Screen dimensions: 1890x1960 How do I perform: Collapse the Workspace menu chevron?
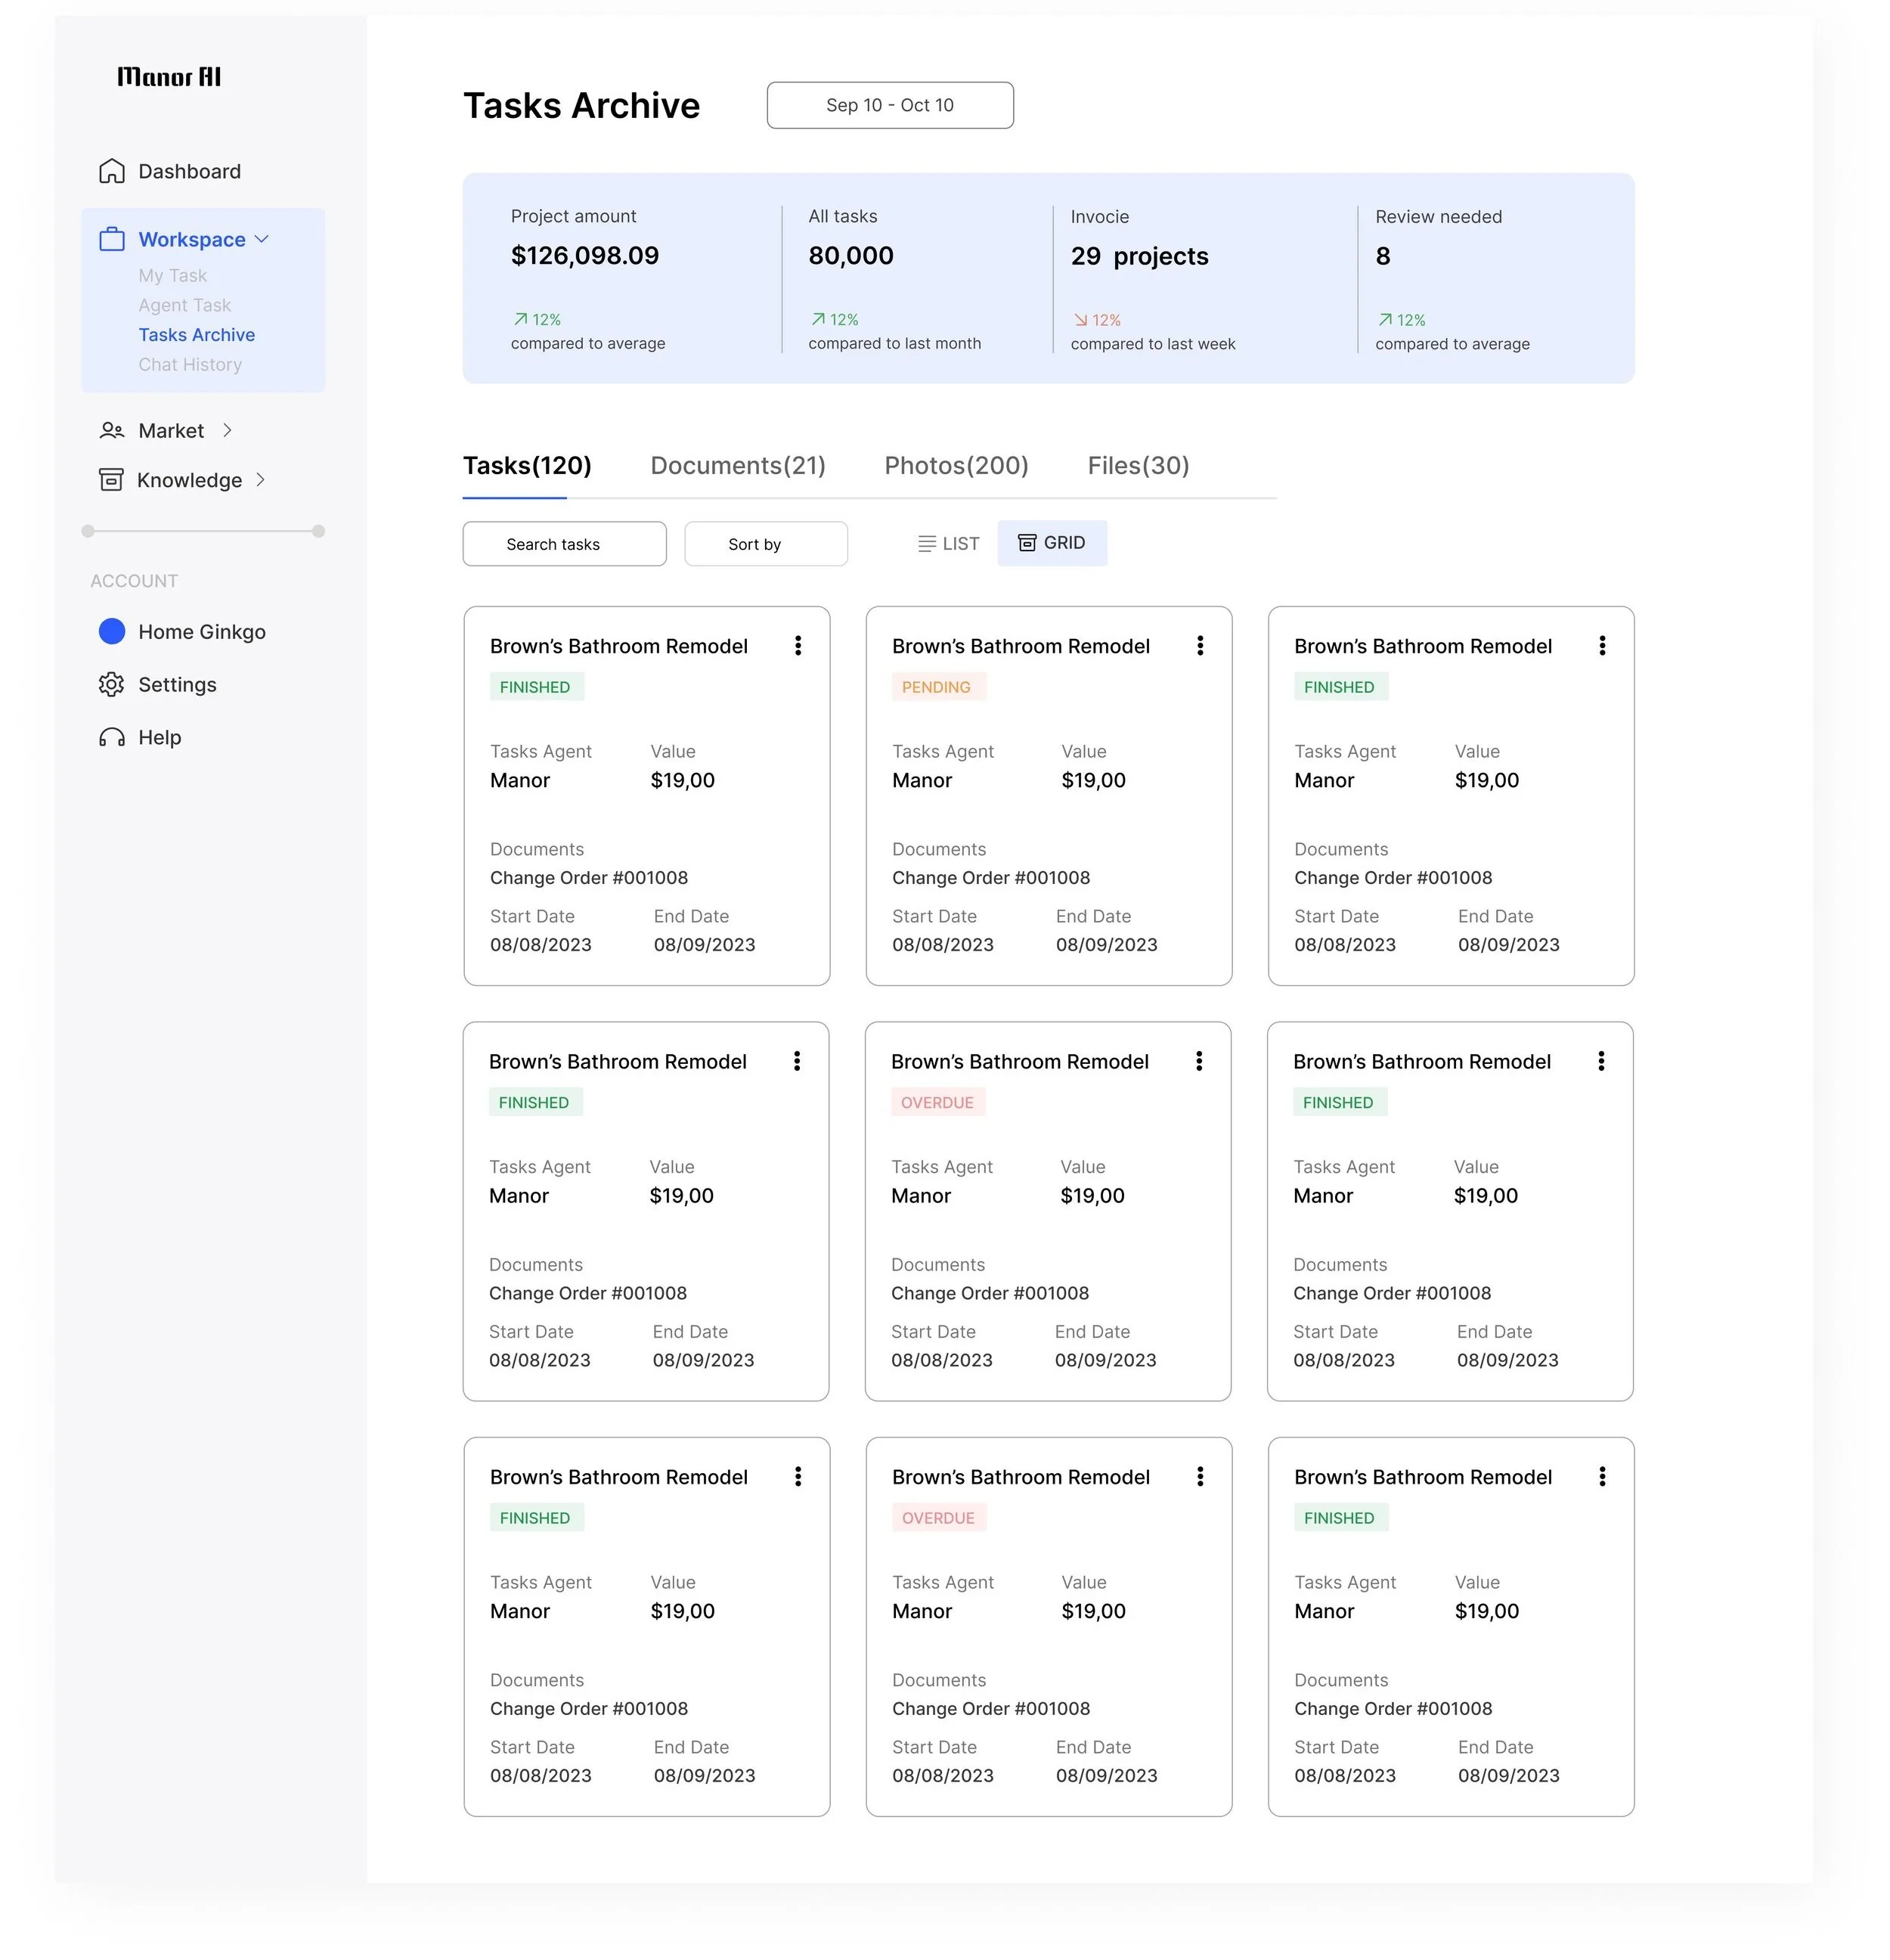click(x=263, y=240)
